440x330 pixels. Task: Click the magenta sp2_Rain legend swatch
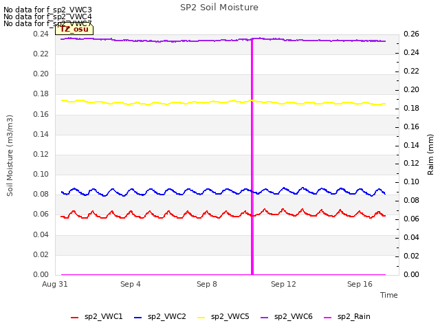click(x=327, y=318)
